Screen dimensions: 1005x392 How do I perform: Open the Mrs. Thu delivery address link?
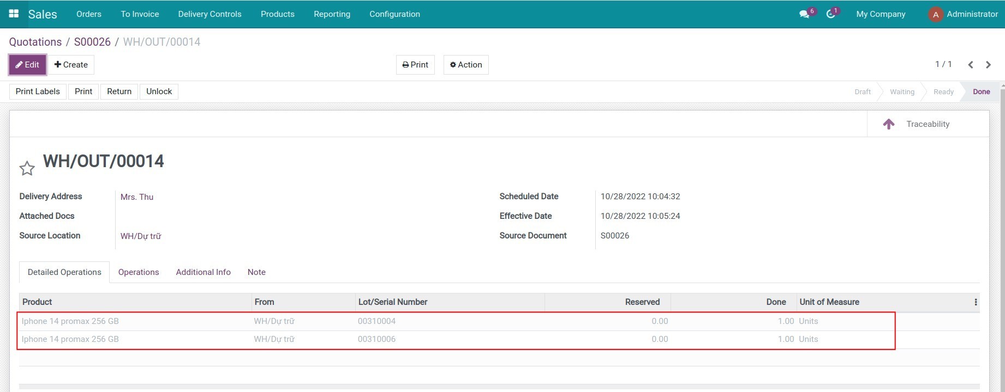pos(137,197)
